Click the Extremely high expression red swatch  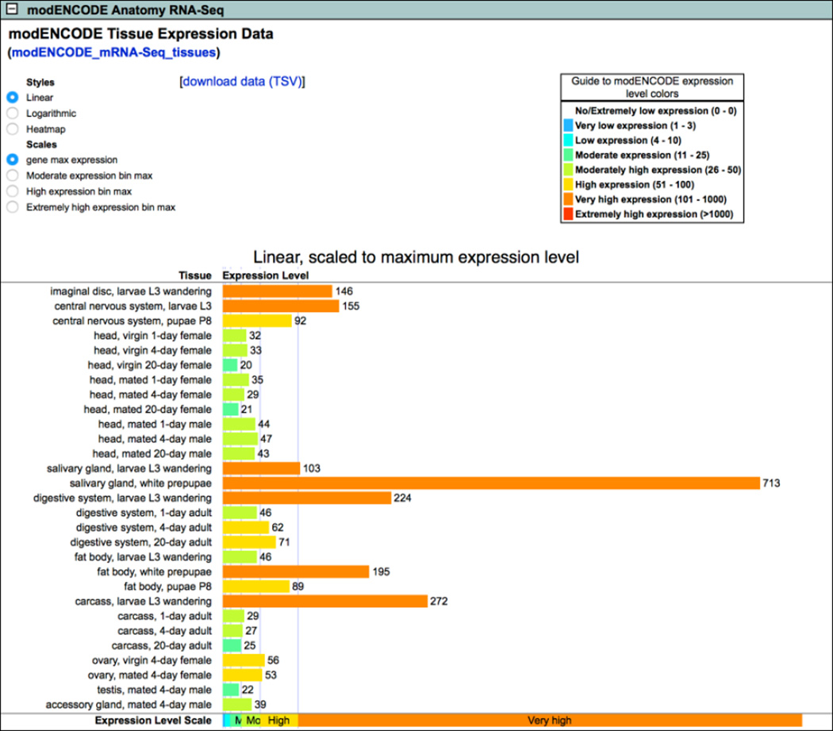(566, 214)
